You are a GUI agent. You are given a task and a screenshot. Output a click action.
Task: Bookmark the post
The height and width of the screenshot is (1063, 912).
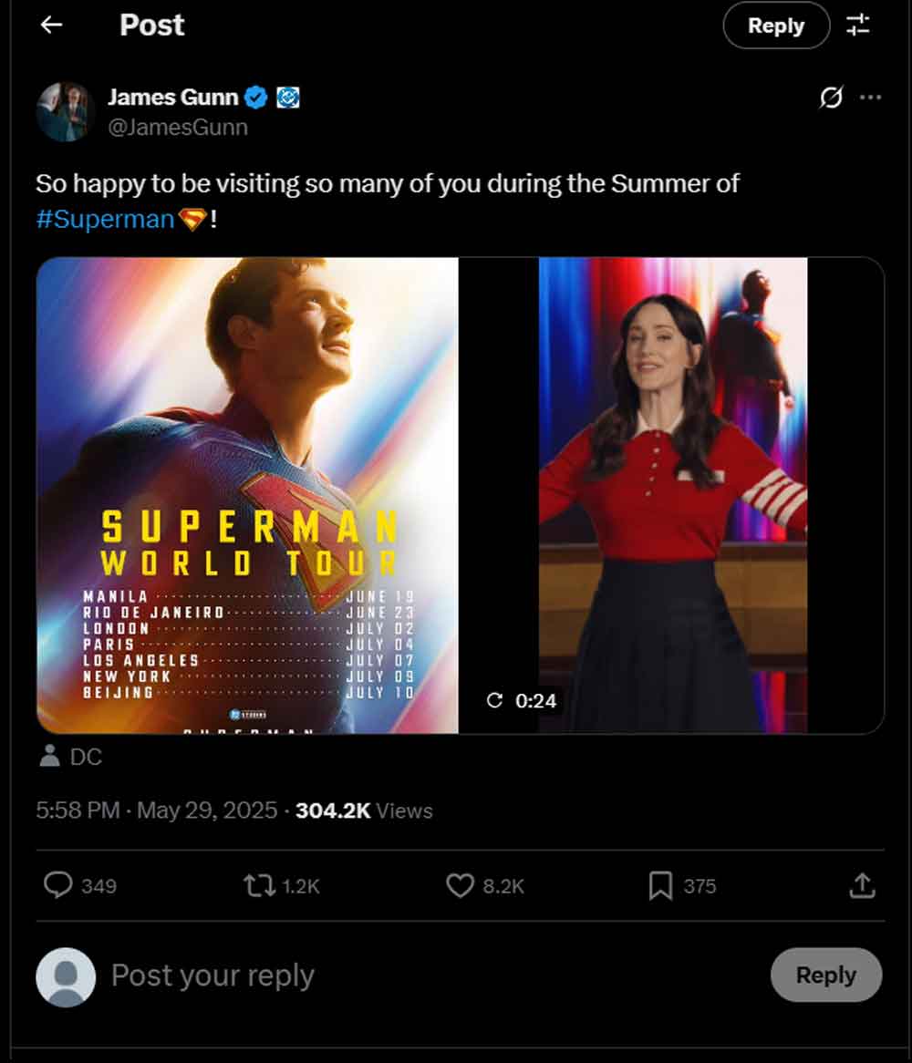tap(660, 885)
